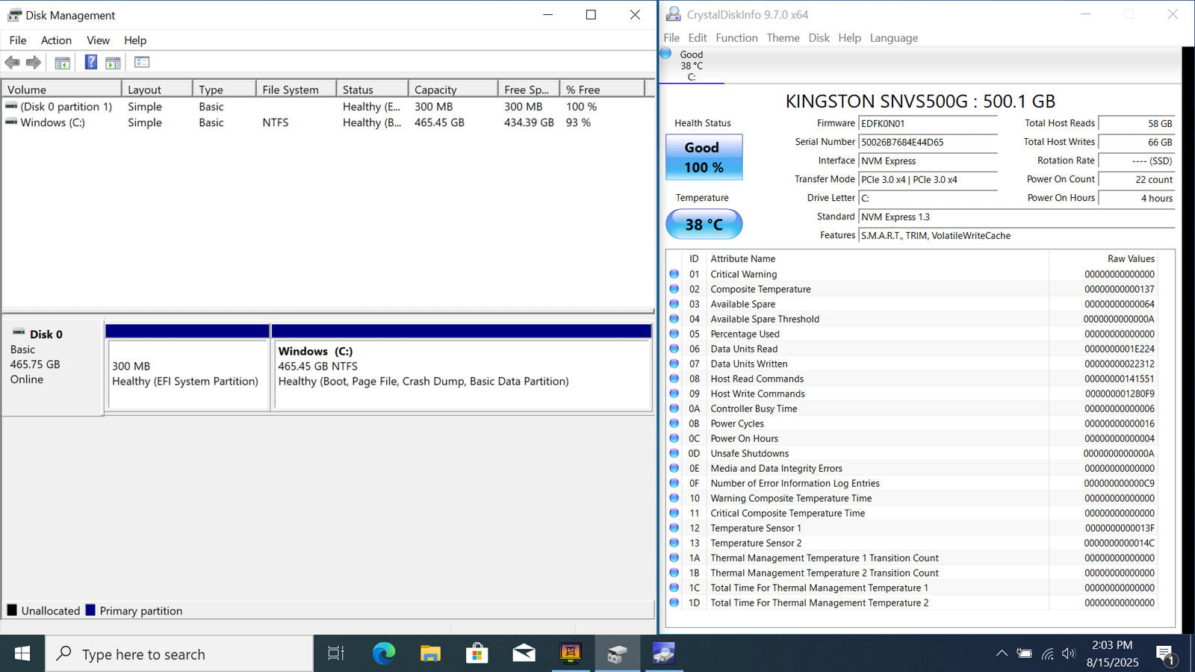Expand the hidden system tray icons chevron

pyautogui.click(x=1002, y=654)
